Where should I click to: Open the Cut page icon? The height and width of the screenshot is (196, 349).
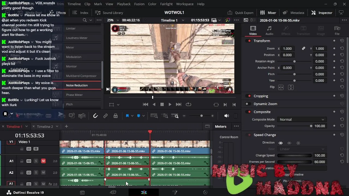[113, 192]
